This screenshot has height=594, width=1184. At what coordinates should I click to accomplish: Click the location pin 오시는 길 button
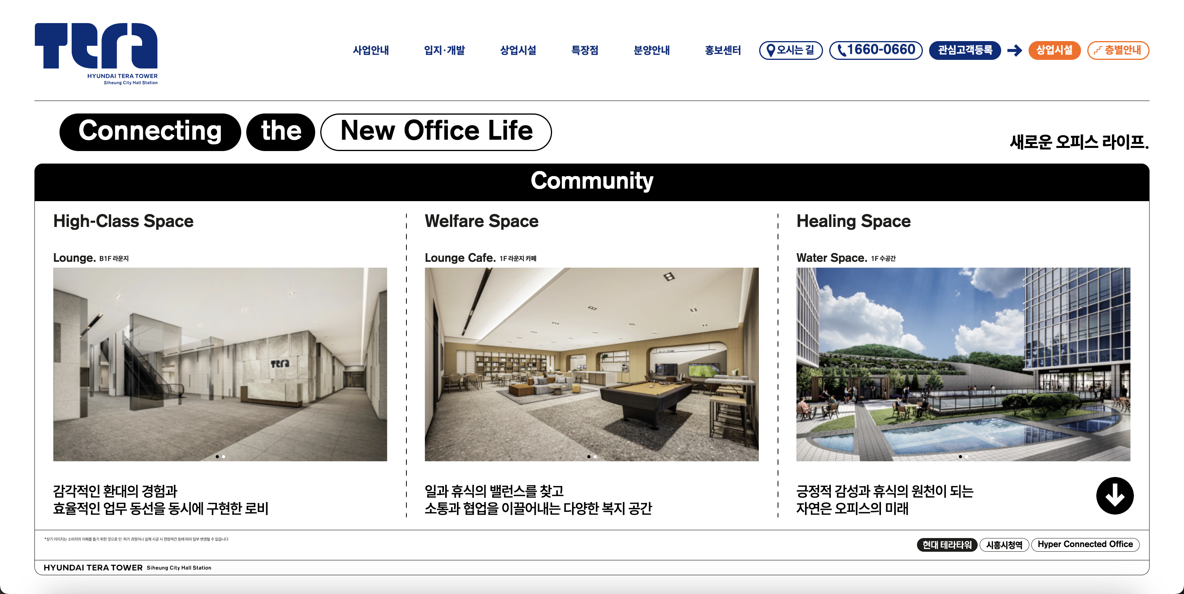(791, 50)
